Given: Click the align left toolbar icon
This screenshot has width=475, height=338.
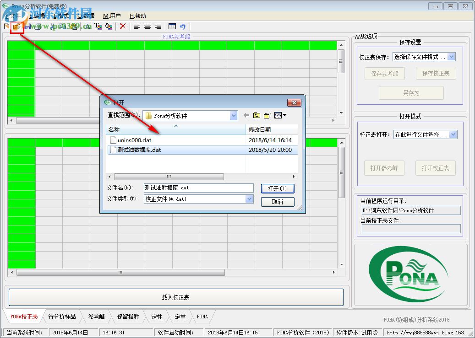Looking at the screenshot, I should pos(136,27).
